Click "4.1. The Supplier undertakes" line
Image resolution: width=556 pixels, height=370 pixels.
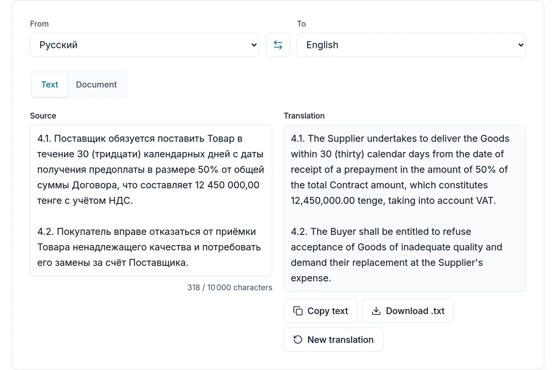(x=400, y=139)
